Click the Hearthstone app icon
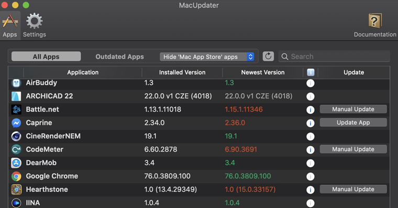Image resolution: width=398 pixels, height=208 pixels. [16, 190]
